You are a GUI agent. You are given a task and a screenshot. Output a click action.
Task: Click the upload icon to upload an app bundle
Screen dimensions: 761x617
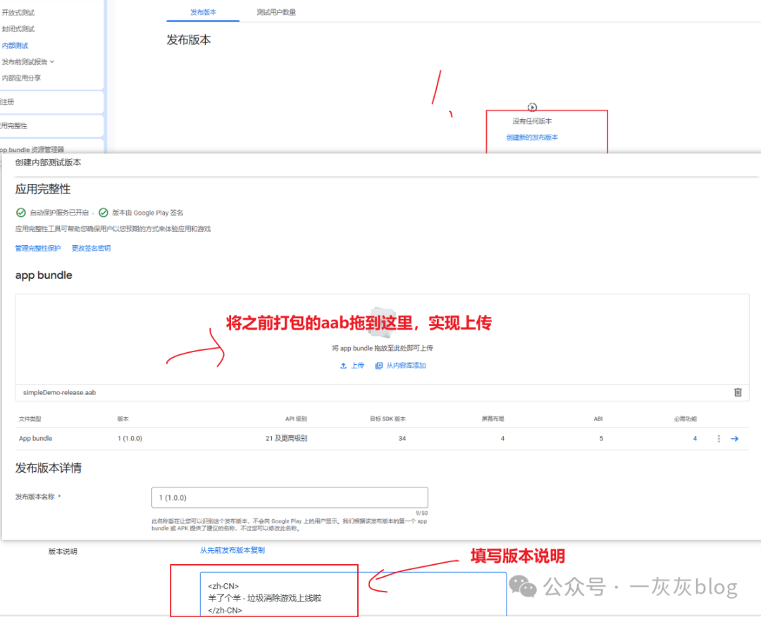pyautogui.click(x=343, y=365)
